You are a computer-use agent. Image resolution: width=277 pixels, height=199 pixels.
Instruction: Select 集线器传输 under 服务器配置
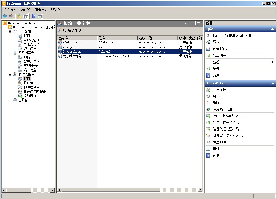[31, 66]
